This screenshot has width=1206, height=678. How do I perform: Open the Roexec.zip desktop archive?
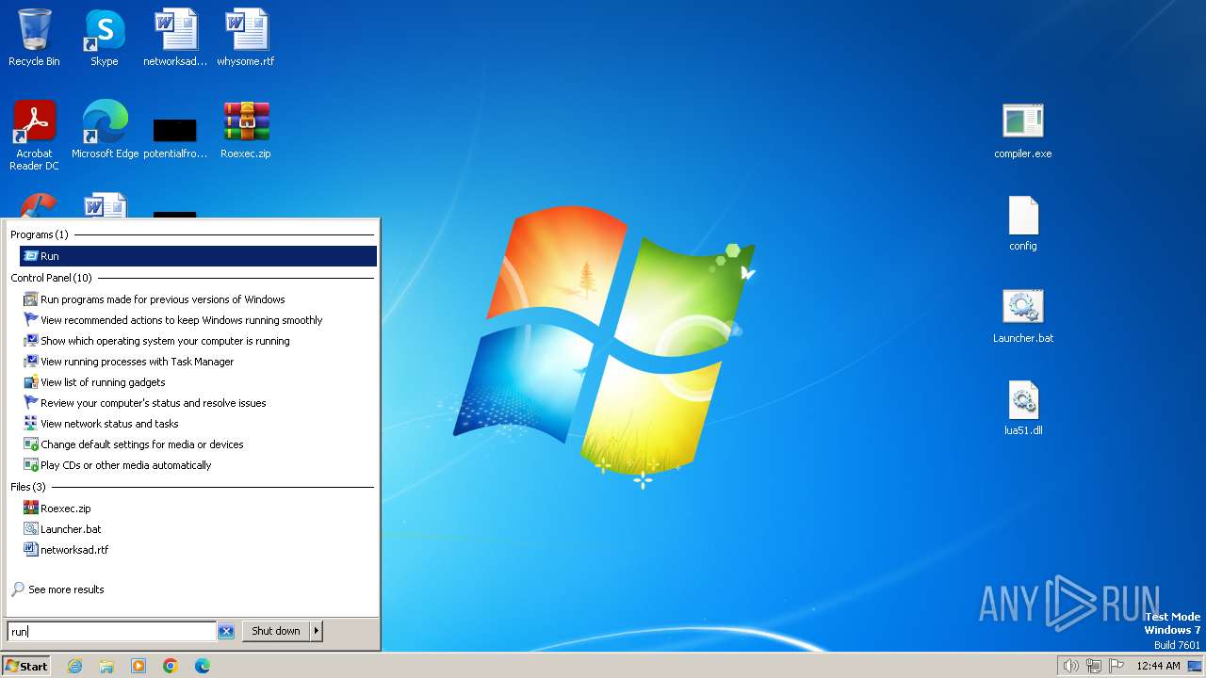[x=246, y=130]
